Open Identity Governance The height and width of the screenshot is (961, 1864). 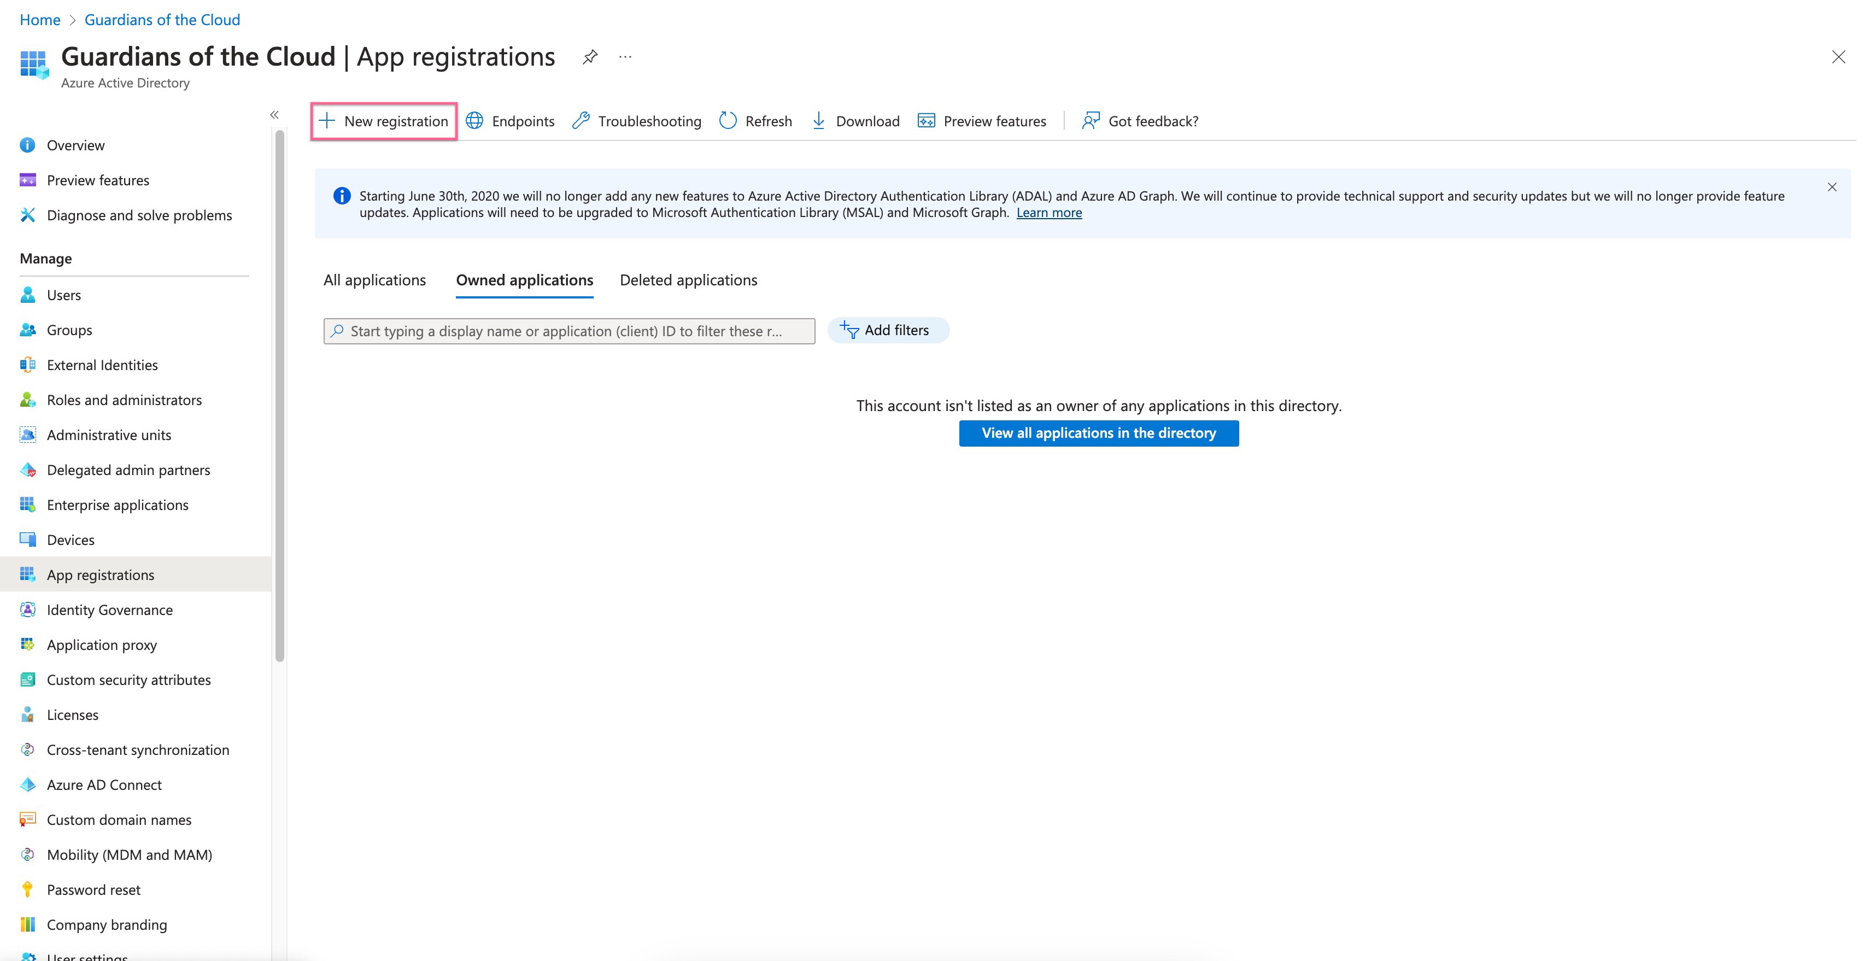[109, 610]
